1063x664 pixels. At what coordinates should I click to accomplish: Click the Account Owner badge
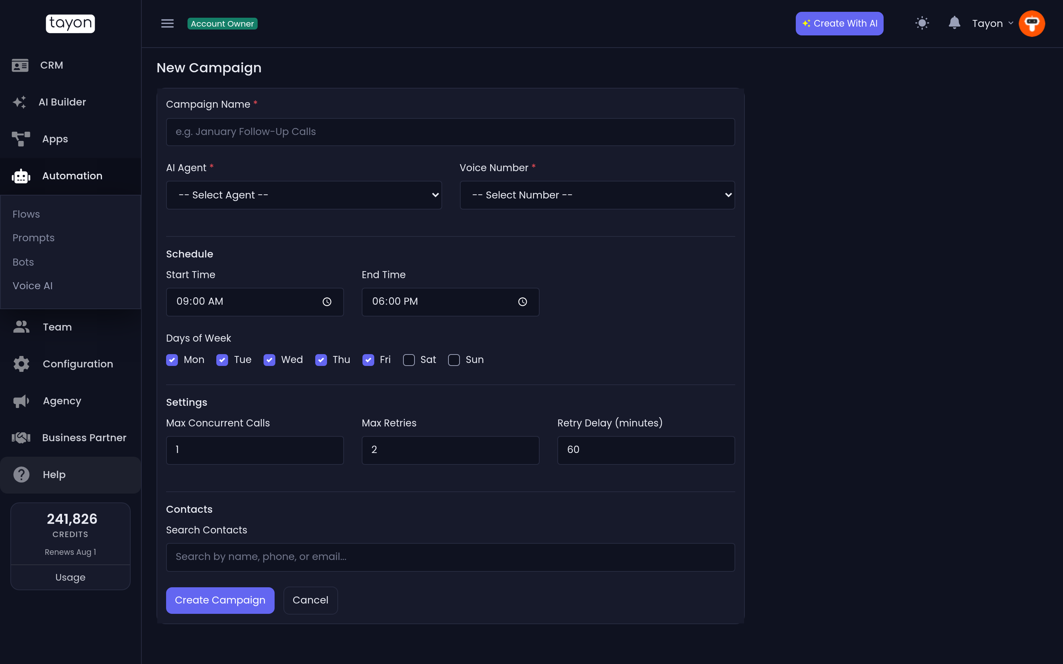pos(222,23)
